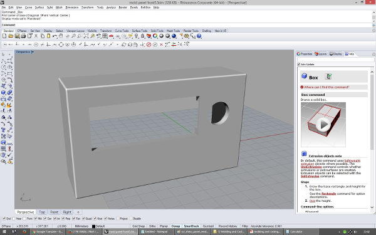This screenshot has width=376, height=235.
Task: Open a file with the folder icon
Action: coord(11,36)
